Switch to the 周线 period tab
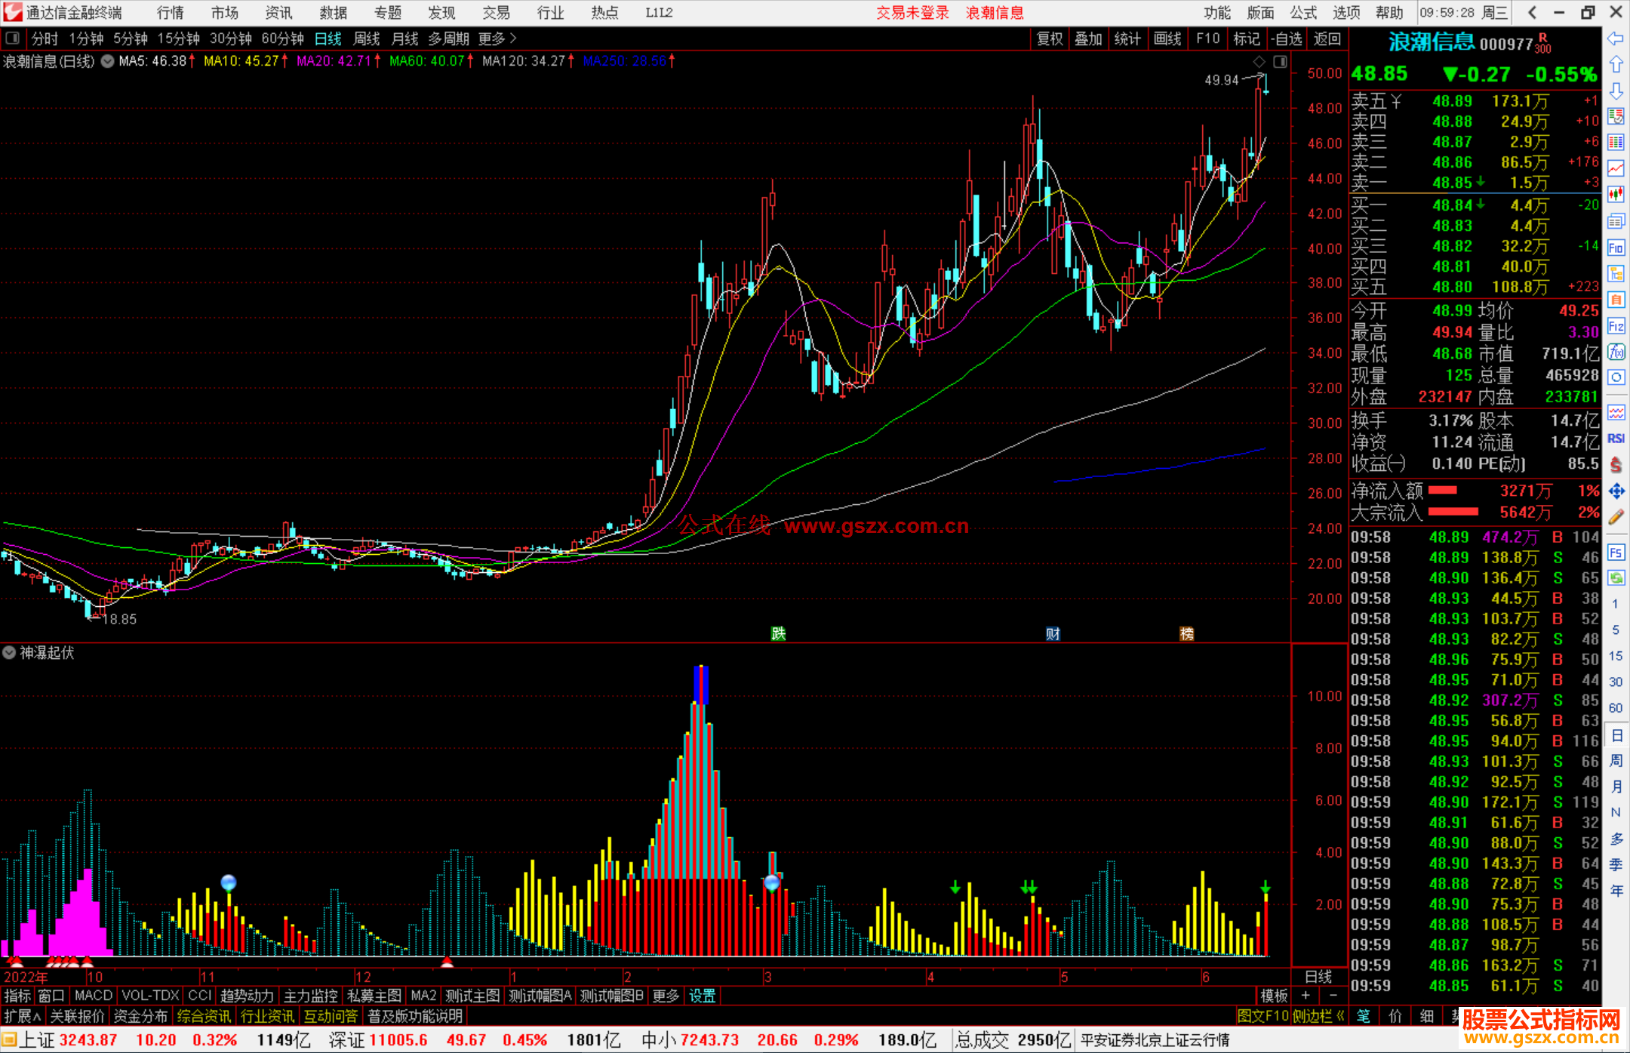Screen dimensions: 1630x1053 (x=367, y=38)
